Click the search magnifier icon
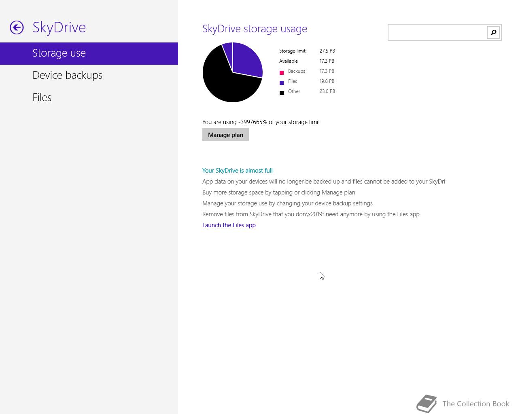This screenshot has width=518, height=414. coord(493,32)
